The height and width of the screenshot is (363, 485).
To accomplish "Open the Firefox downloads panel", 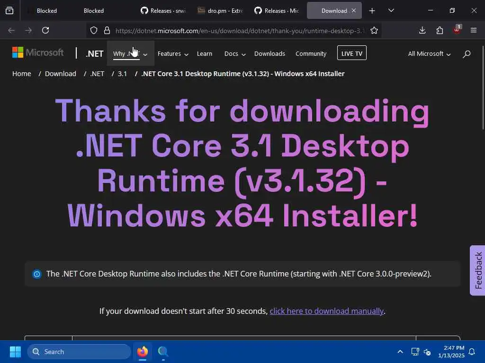I will 422,30.
